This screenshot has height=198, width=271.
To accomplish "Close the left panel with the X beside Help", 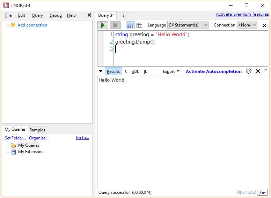I will tap(89, 15).
